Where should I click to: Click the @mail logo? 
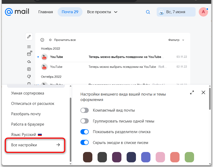point(17,12)
